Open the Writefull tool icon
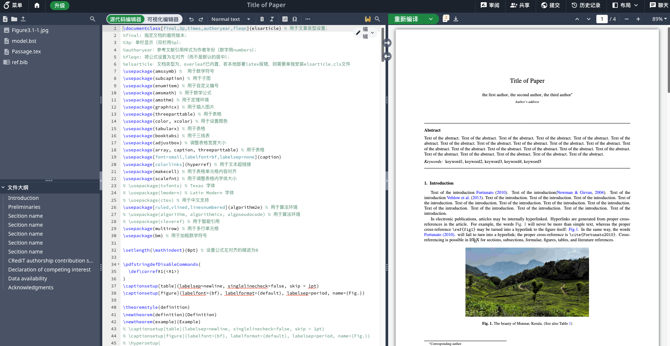 click(368, 19)
